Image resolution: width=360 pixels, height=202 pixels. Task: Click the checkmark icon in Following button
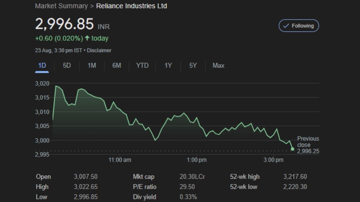click(286, 26)
